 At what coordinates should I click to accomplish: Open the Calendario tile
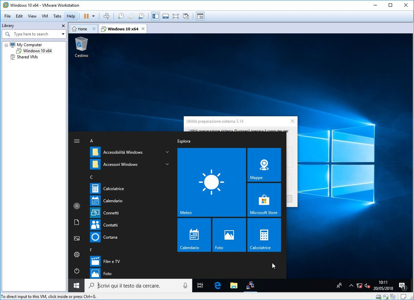[194, 235]
